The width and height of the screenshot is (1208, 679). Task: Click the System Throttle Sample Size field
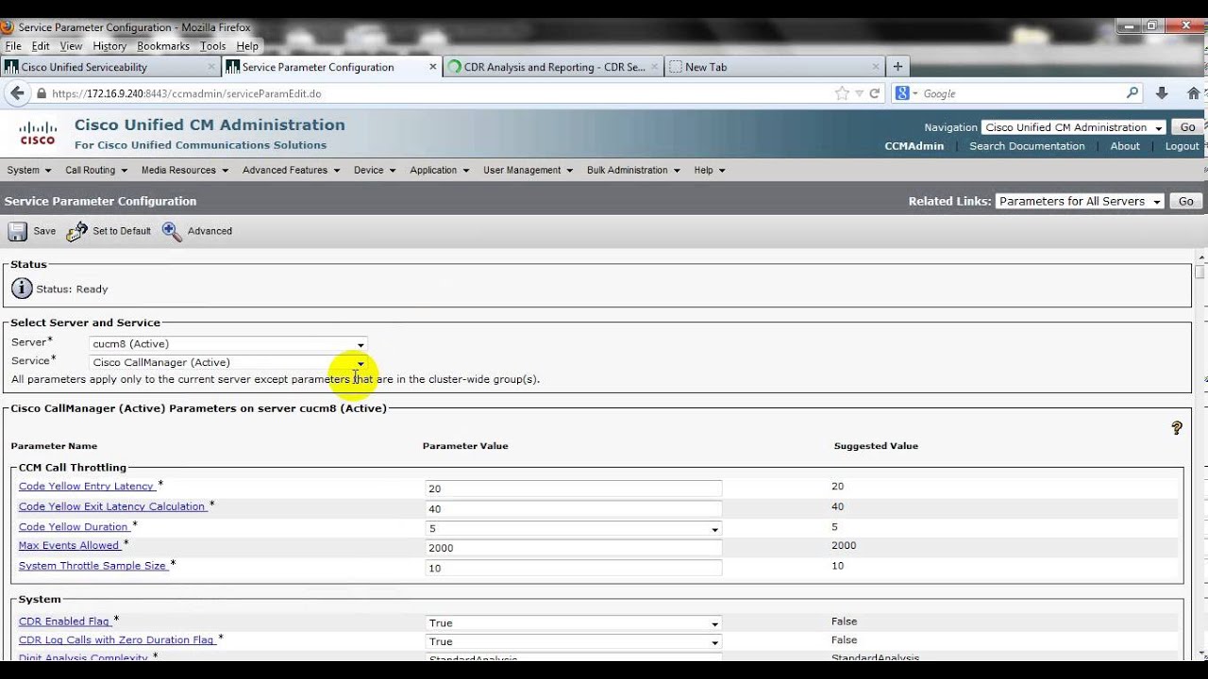click(573, 568)
